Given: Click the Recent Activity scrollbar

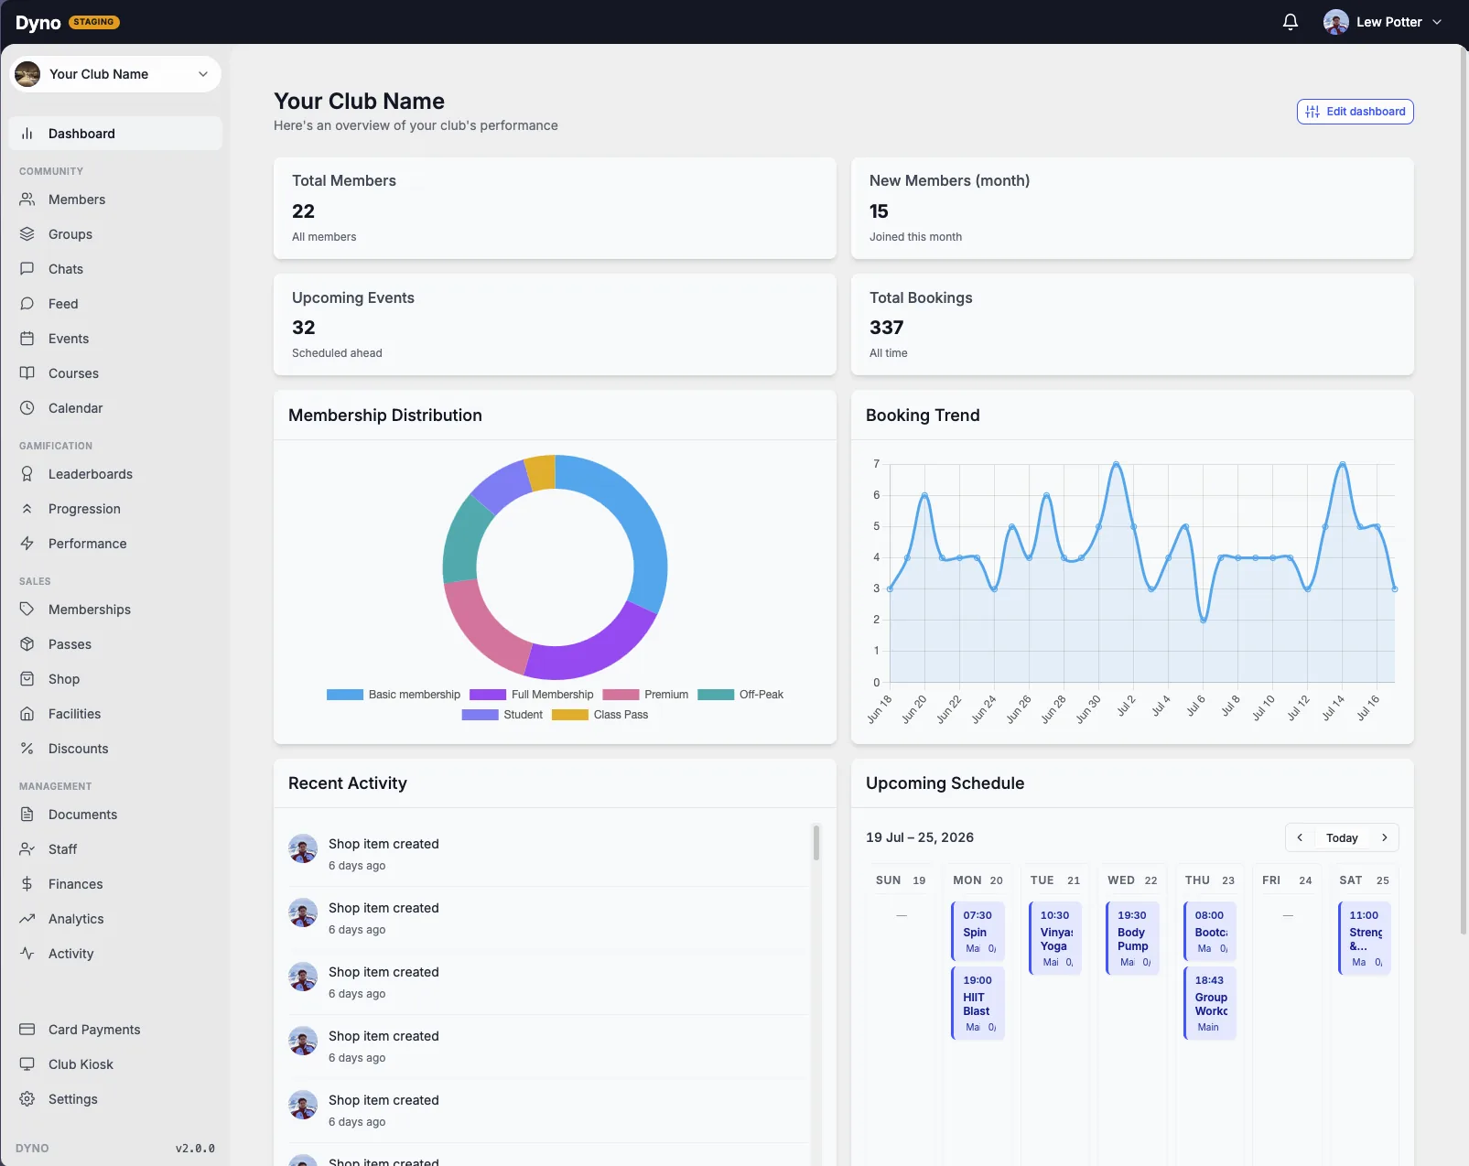Looking at the screenshot, I should click(816, 842).
